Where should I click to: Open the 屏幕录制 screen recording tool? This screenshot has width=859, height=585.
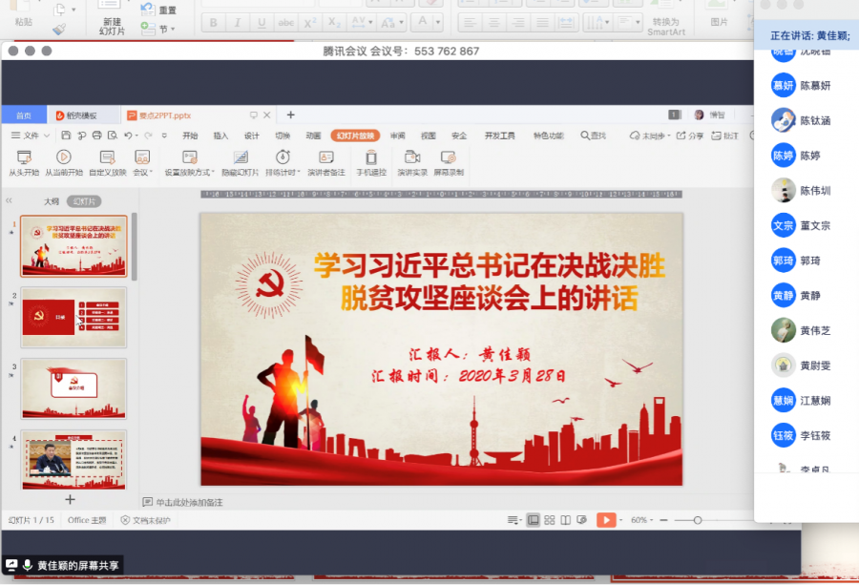tap(449, 157)
